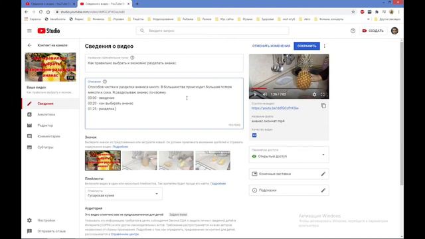The image size is (425, 239).
Task: Click Отменить изменения button
Action: click(x=271, y=46)
